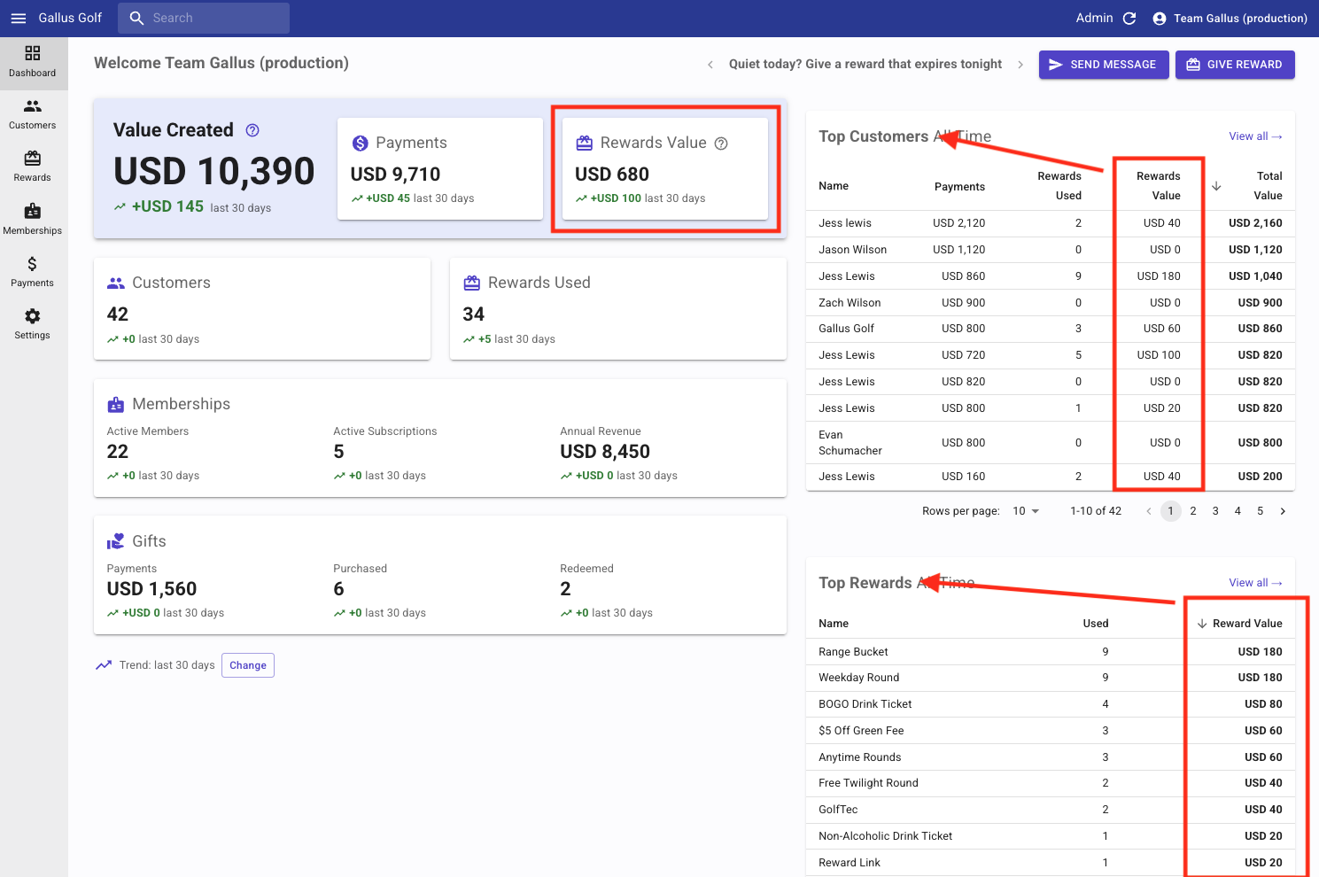Click the refresh icon next to Admin

coord(1129,18)
